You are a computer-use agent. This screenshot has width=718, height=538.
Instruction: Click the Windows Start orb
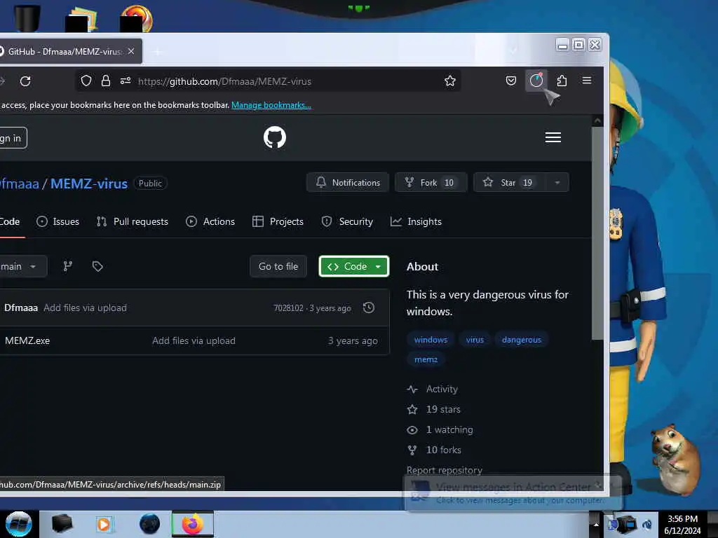18,524
